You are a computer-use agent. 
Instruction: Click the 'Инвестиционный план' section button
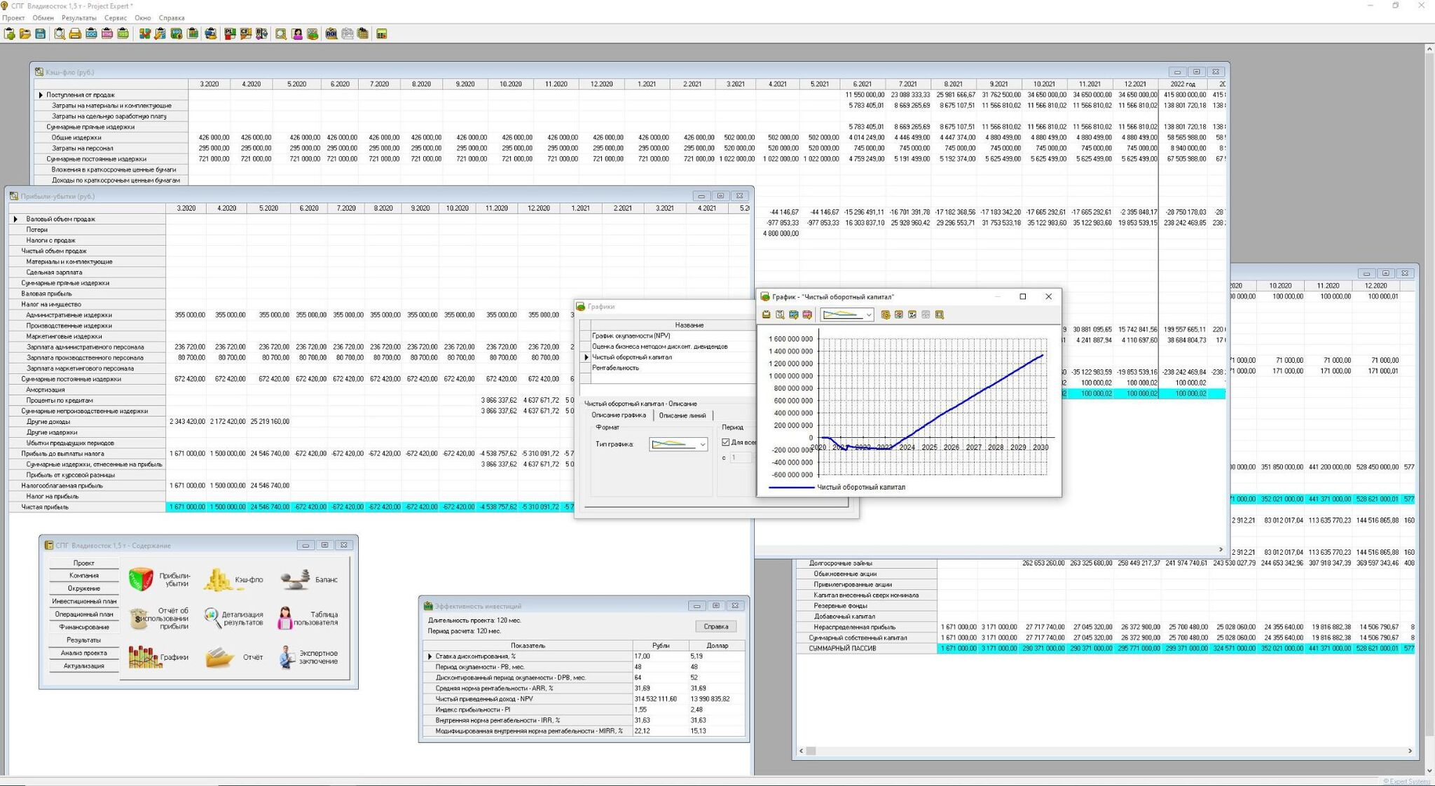tap(84, 601)
